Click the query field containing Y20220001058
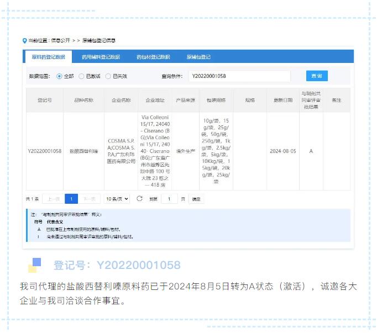Image resolution: width=377 pixels, height=333 pixels. pos(239,76)
